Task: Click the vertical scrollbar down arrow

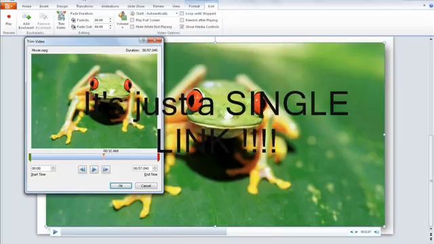Action: click(431, 228)
